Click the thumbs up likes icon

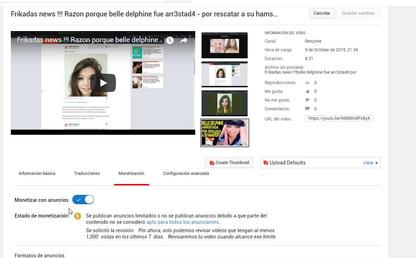coord(307,91)
